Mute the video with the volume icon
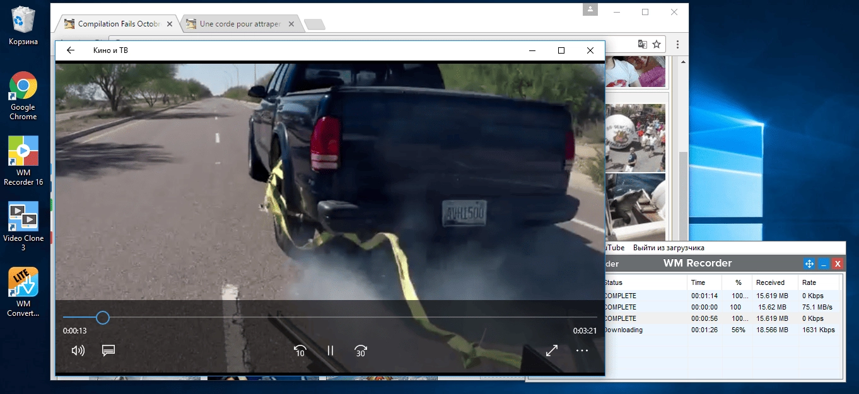Viewport: 859px width, 394px height. pyautogui.click(x=78, y=351)
